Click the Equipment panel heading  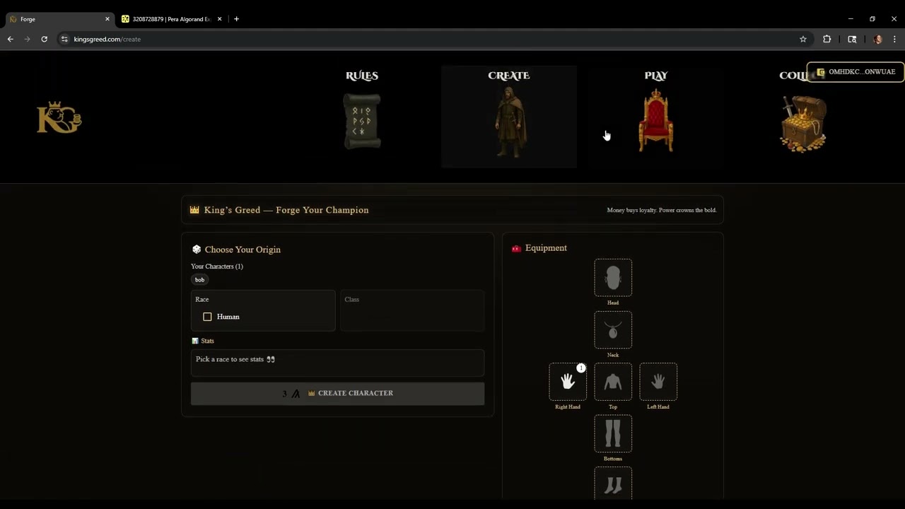[546, 248]
